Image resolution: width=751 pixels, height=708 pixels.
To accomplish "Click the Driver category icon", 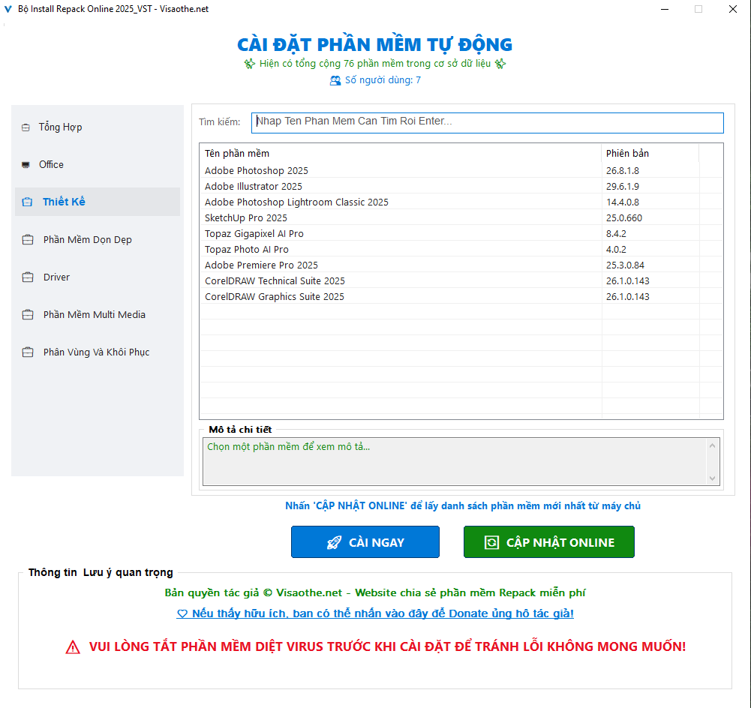I will tap(28, 277).
